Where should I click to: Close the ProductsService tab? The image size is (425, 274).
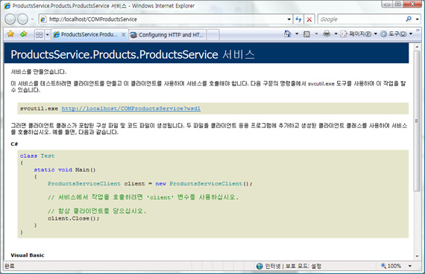[123, 35]
